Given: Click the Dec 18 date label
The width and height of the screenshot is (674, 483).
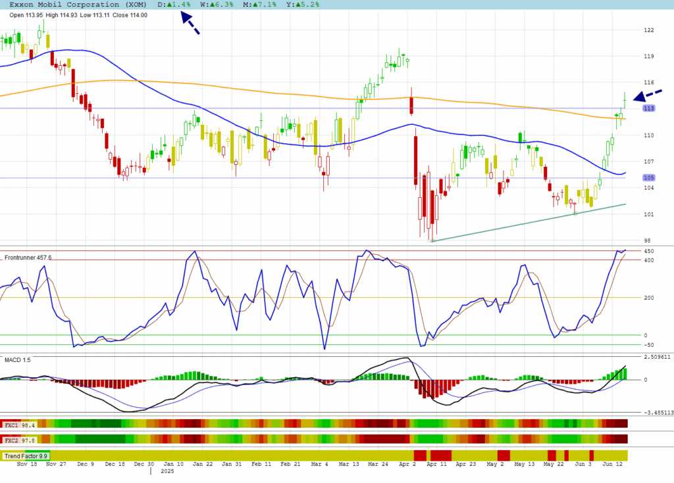Looking at the screenshot, I should tap(115, 464).
